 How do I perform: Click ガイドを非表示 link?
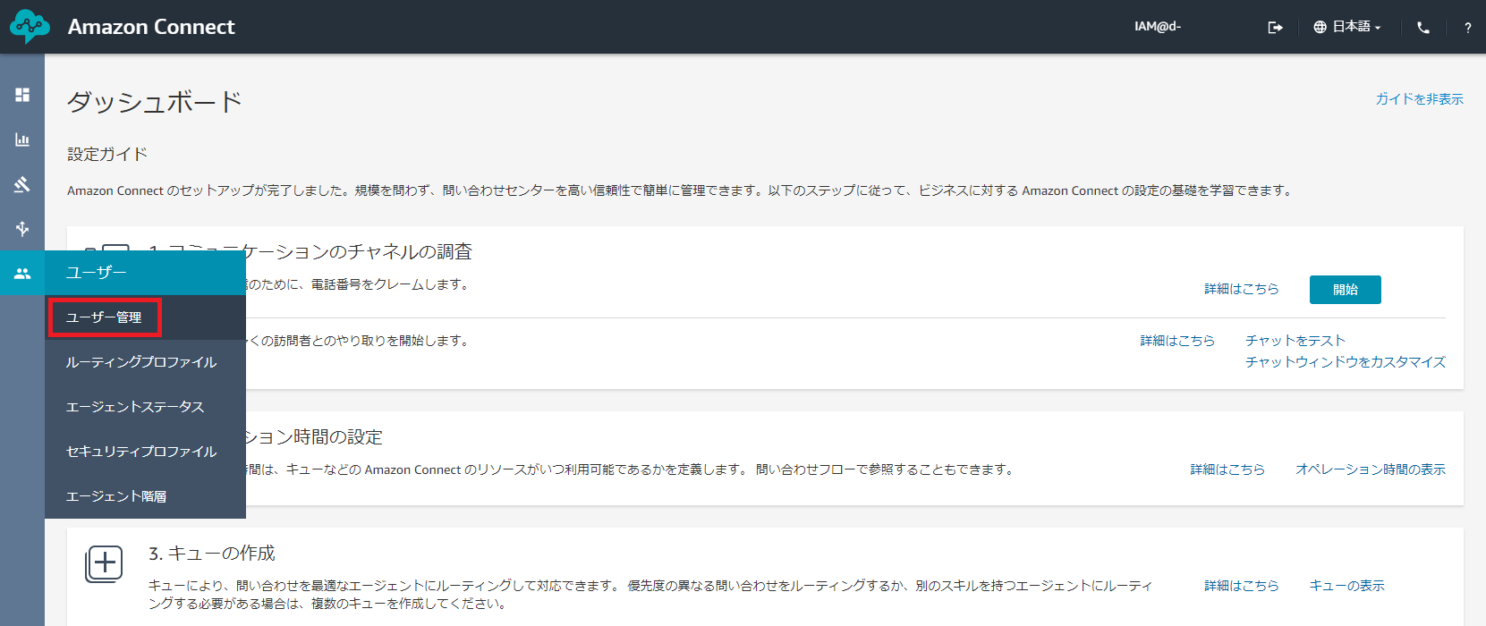point(1420,99)
